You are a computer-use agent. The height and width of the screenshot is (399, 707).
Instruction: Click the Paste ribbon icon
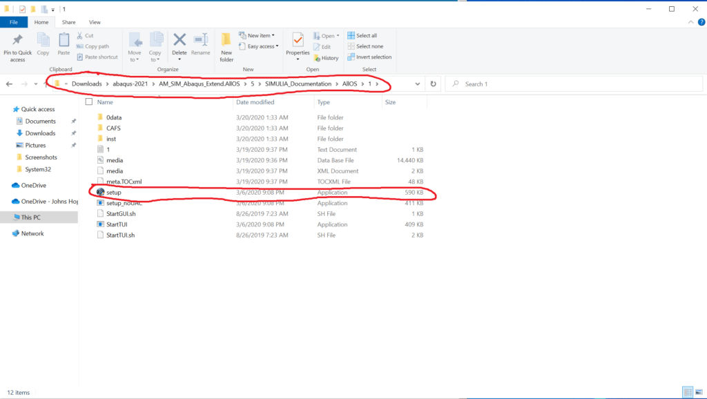click(x=64, y=41)
